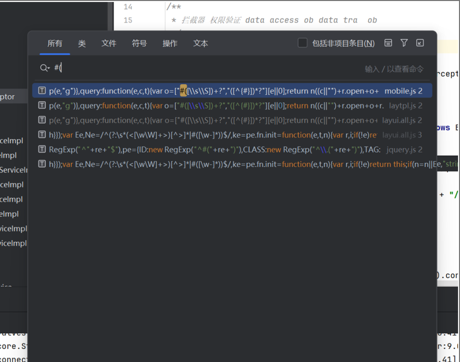Open the preview panel icon
This screenshot has width=460, height=362.
pos(388,43)
